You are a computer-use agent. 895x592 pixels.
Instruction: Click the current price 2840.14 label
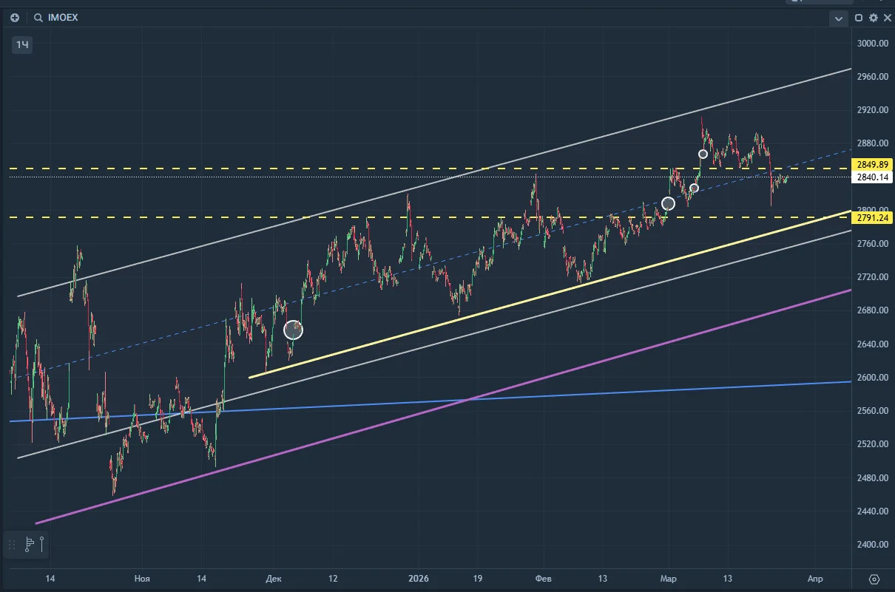click(x=874, y=177)
